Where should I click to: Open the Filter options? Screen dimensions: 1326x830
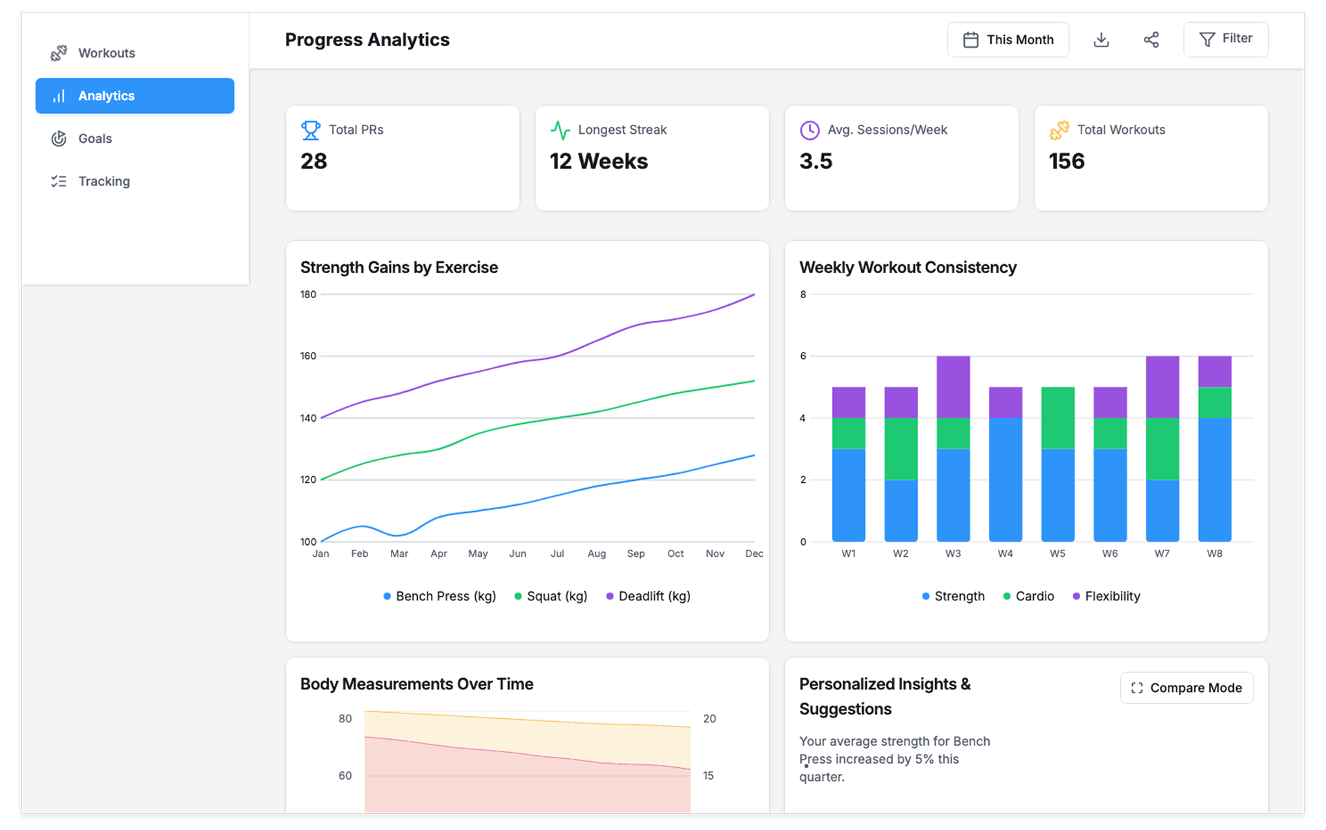point(1225,39)
